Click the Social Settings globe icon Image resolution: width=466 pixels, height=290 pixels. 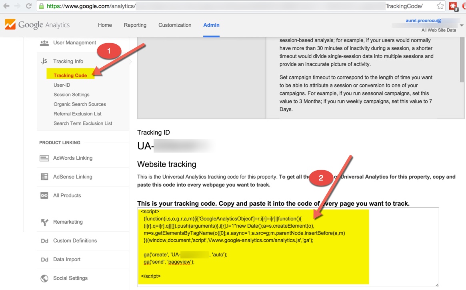44,278
